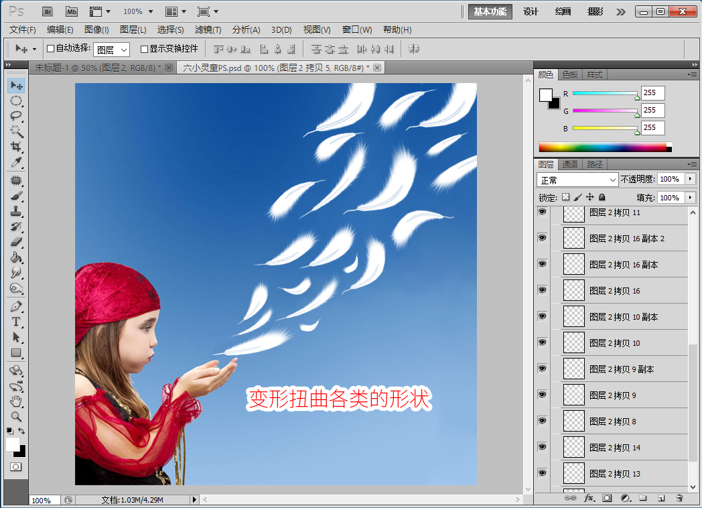Viewport: 702px width, 508px height.
Task: Click the foreground color swatch in toolbox
Action: (13, 445)
